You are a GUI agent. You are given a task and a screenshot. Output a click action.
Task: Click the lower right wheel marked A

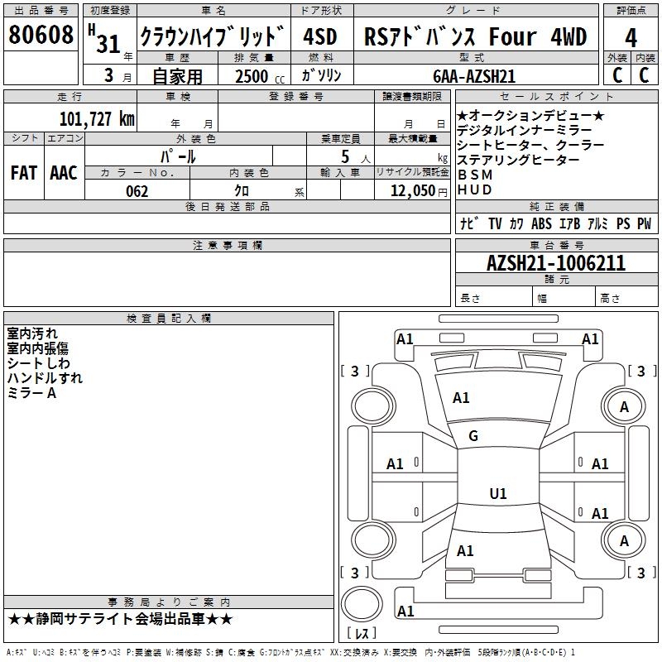click(624, 540)
